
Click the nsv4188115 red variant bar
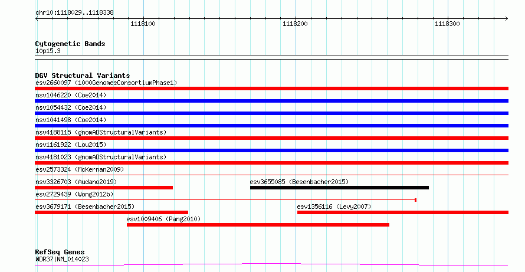click(271, 138)
